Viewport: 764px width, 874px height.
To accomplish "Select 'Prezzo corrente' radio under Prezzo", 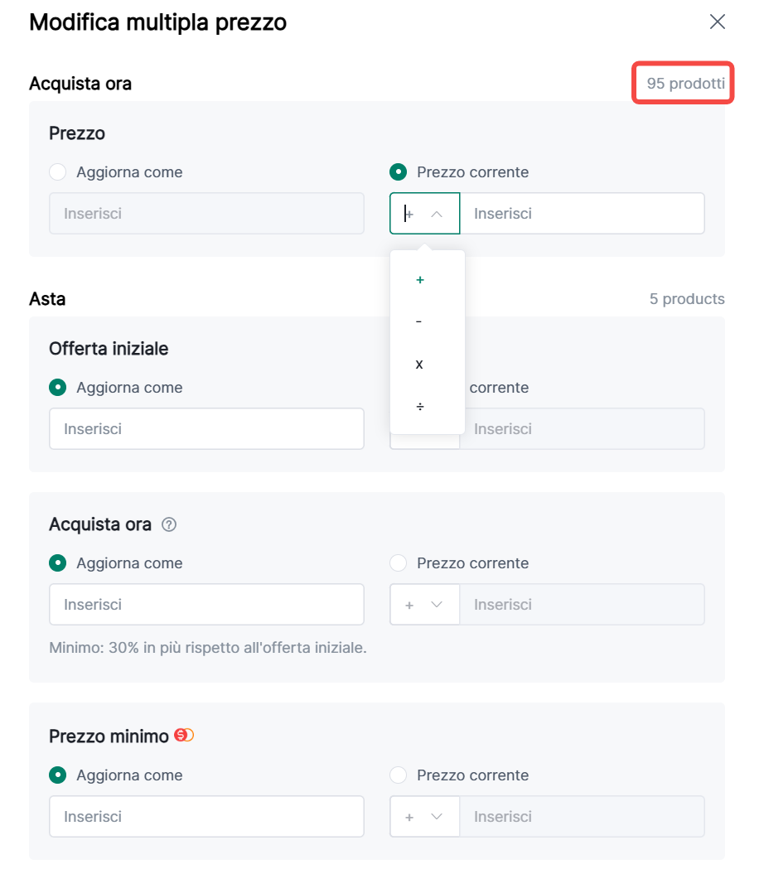I will [x=399, y=172].
